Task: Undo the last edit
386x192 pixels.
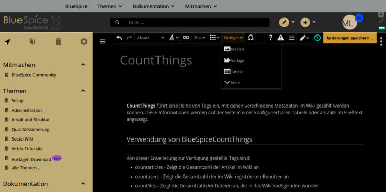Action: 119,38
